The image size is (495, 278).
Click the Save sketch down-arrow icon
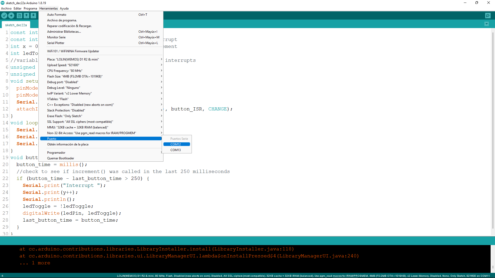tap(34, 16)
